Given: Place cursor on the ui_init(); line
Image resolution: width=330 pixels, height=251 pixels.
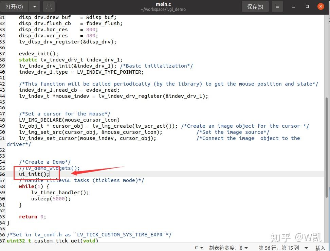Looking at the screenshot, I should [34, 174].
